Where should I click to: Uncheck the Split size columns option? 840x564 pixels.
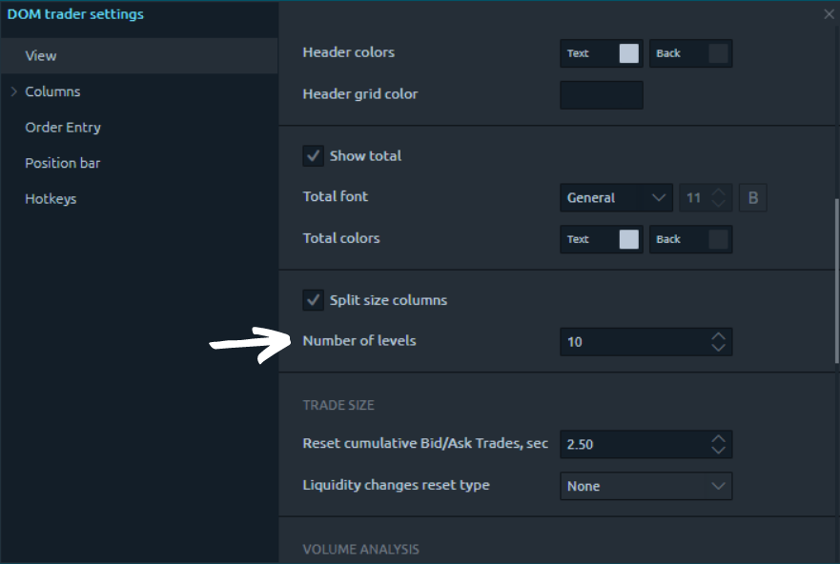click(x=314, y=299)
